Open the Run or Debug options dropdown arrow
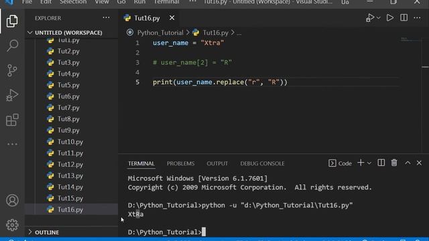The image size is (429, 241). (378, 18)
